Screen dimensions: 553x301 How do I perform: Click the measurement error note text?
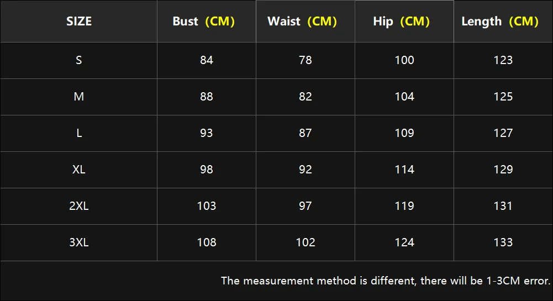coord(386,281)
